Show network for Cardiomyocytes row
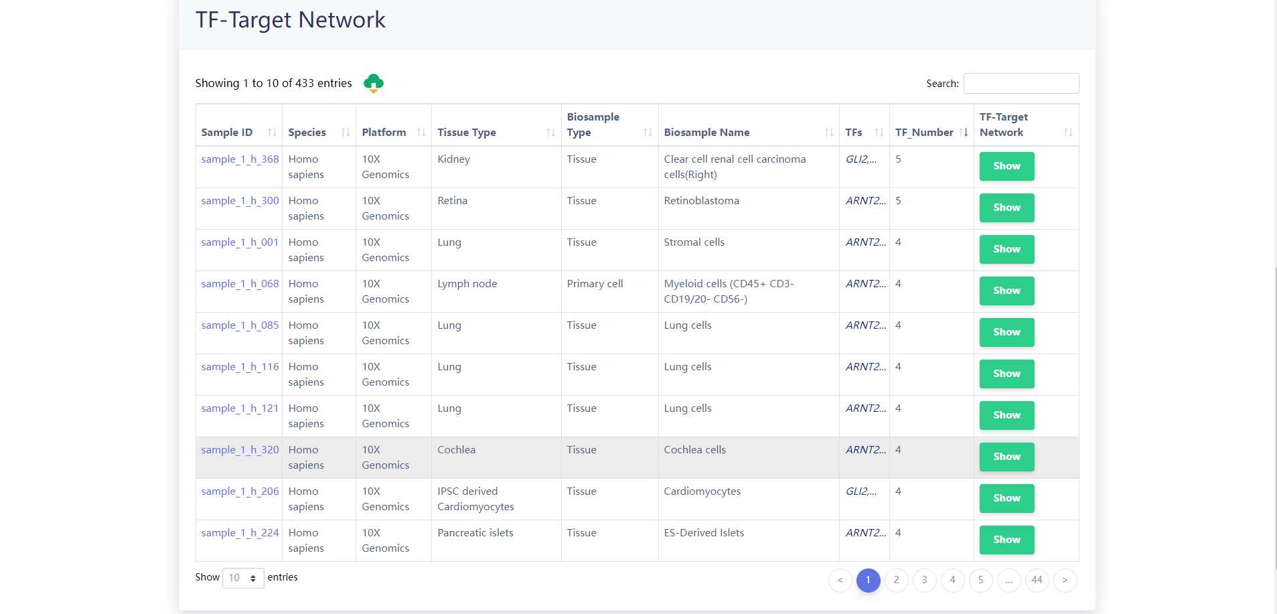The width and height of the screenshot is (1277, 614). [x=1006, y=498]
